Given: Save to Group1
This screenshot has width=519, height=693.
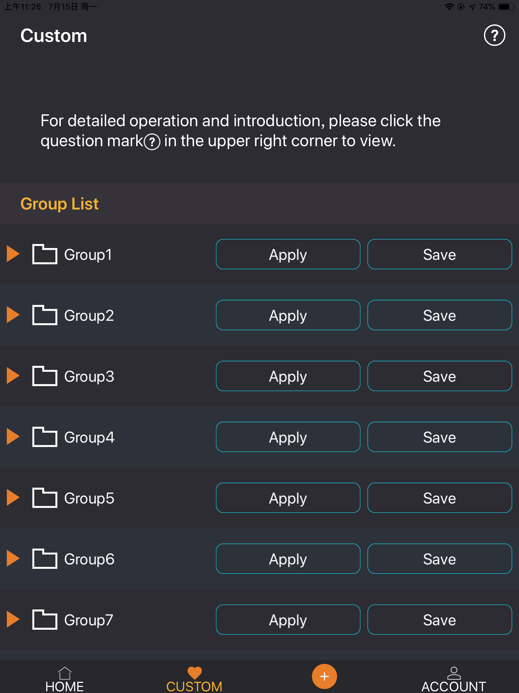Looking at the screenshot, I should 439,254.
